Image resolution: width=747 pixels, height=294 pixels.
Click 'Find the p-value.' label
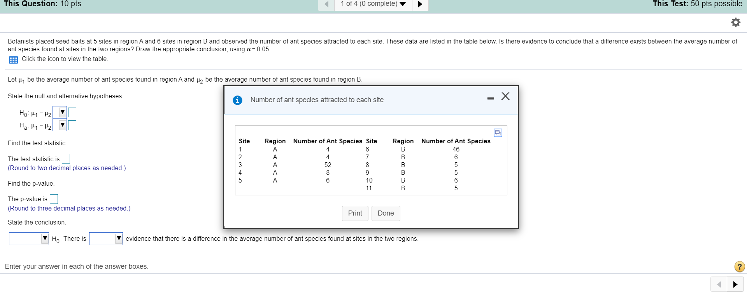31,184
